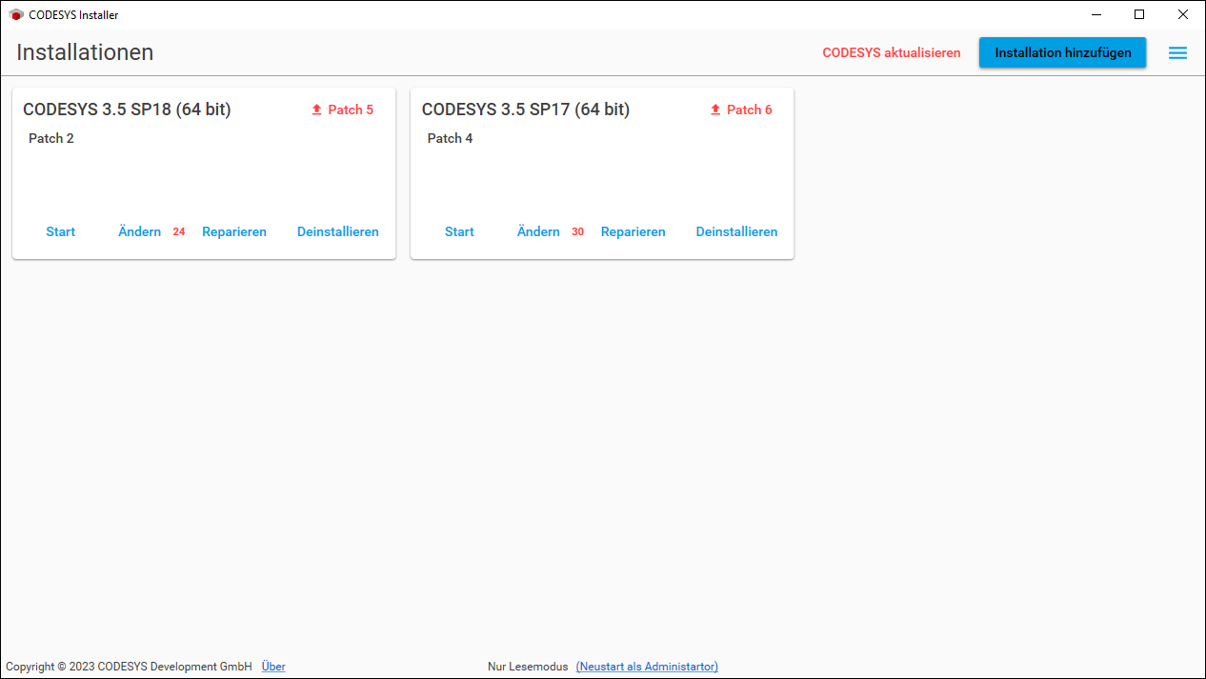1206x679 pixels.
Task: Click Reparieren for SP18 installation
Action: (234, 231)
